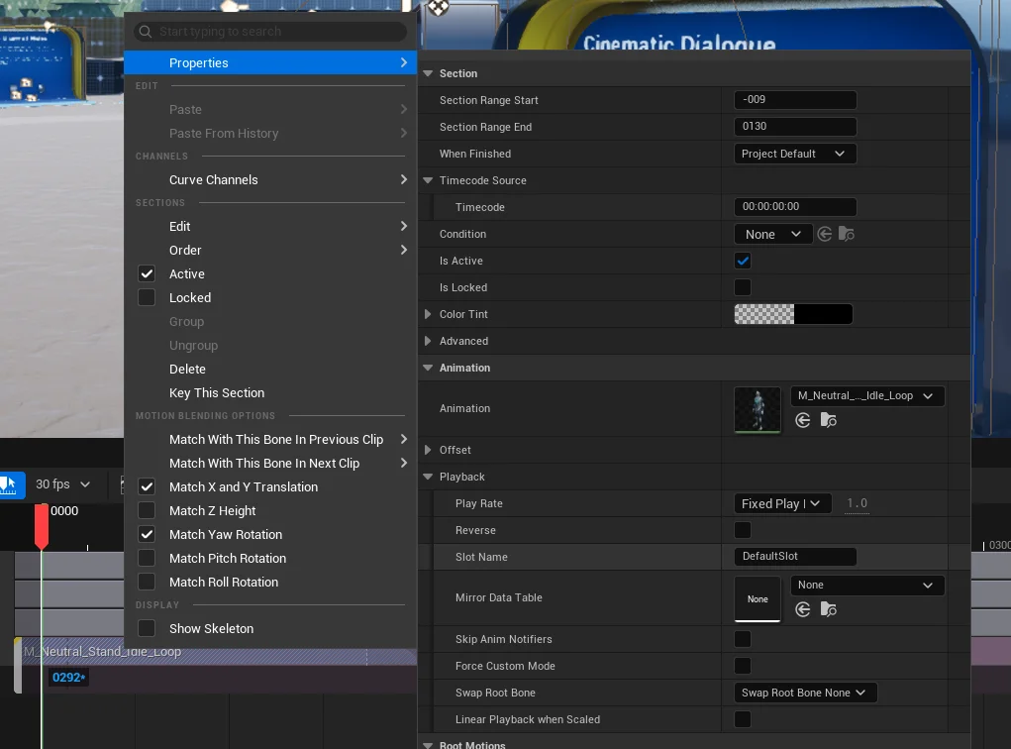Enable Skip Anim Notifiers checkbox
1011x749 pixels.
(743, 639)
